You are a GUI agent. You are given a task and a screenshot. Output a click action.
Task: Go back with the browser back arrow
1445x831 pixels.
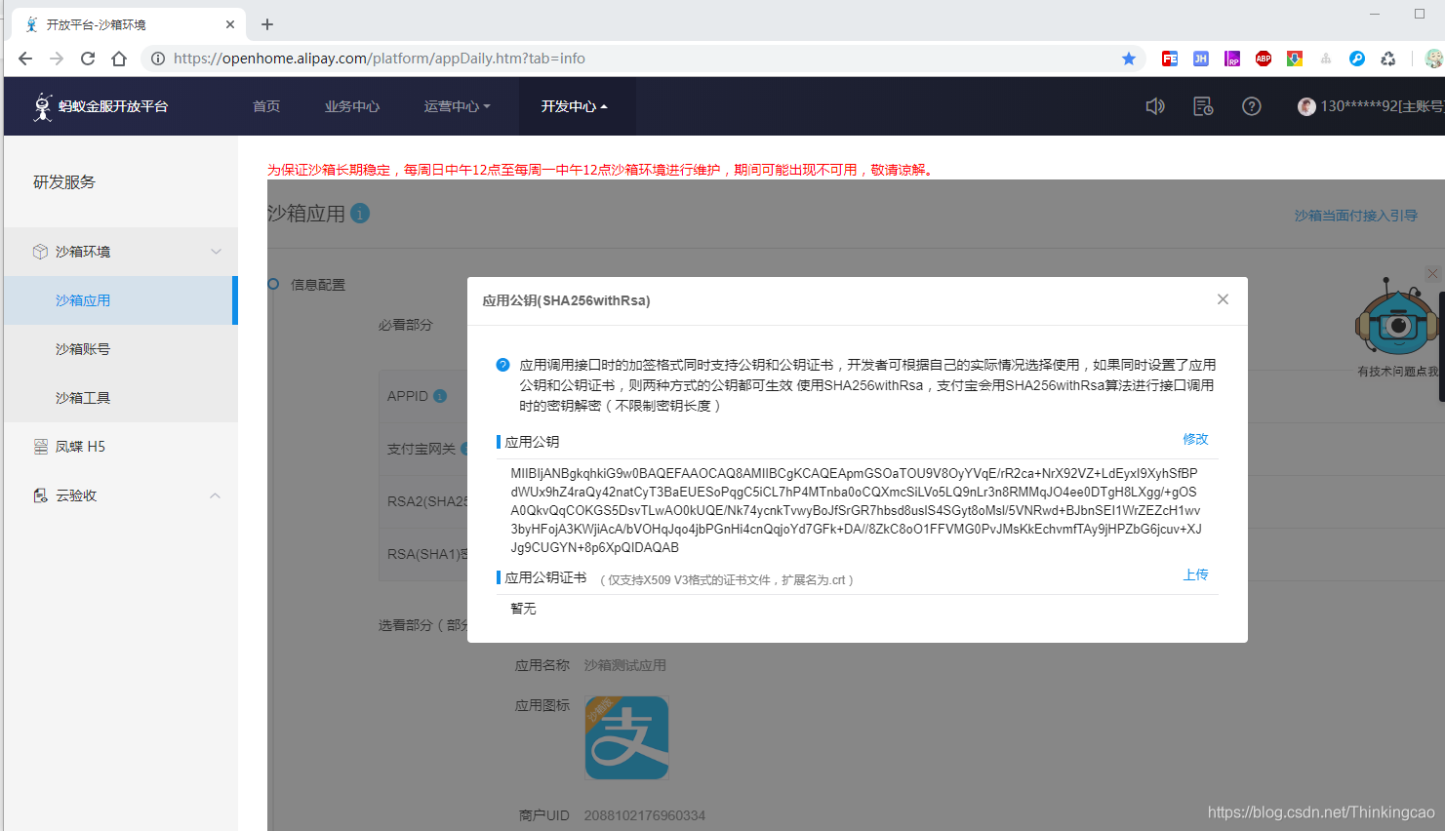[25, 59]
